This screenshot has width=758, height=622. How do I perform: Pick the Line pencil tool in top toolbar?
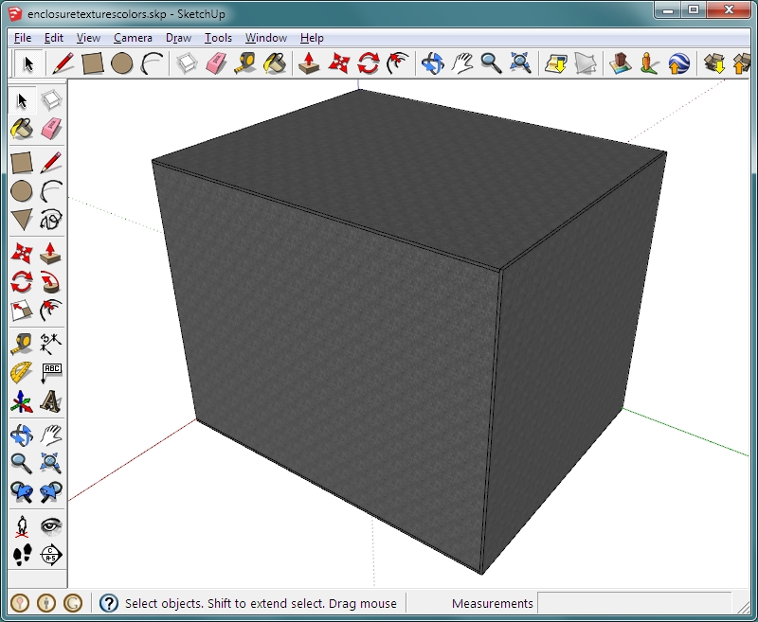coord(63,63)
